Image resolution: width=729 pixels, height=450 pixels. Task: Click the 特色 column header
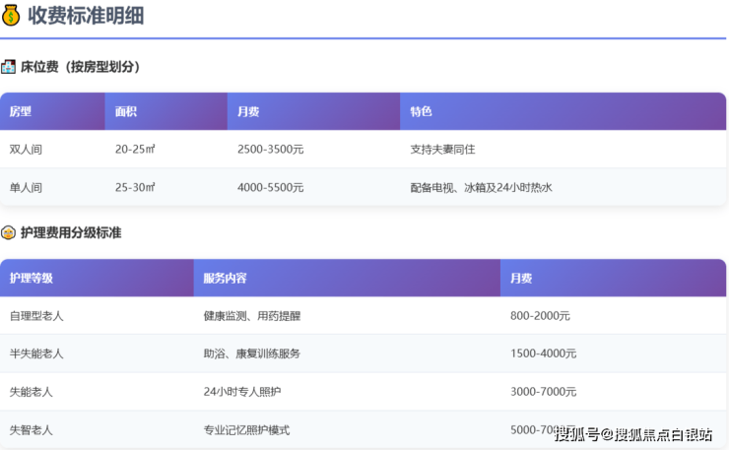click(x=422, y=112)
